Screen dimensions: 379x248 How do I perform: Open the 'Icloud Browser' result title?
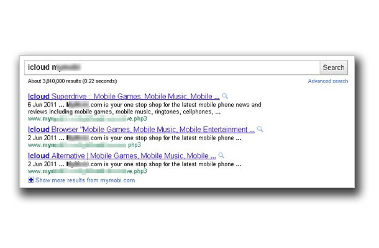(x=141, y=130)
